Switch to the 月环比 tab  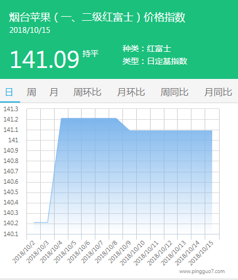[131, 92]
